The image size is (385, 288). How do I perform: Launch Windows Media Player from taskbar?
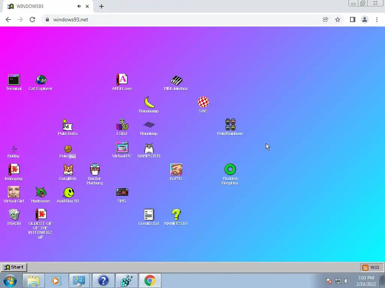[x=56, y=280]
